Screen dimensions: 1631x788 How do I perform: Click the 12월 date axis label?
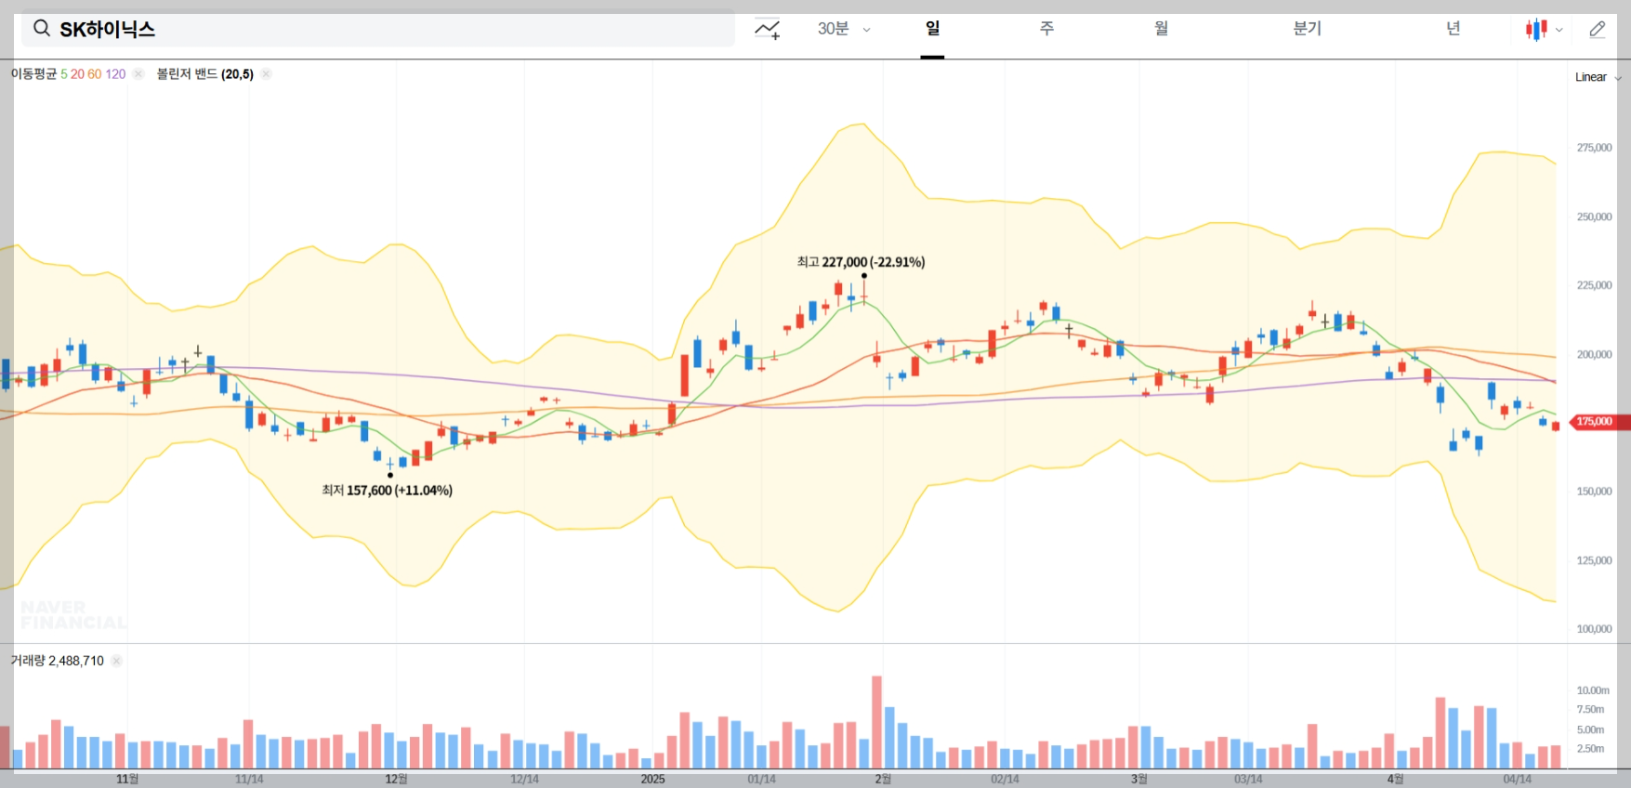point(396,779)
